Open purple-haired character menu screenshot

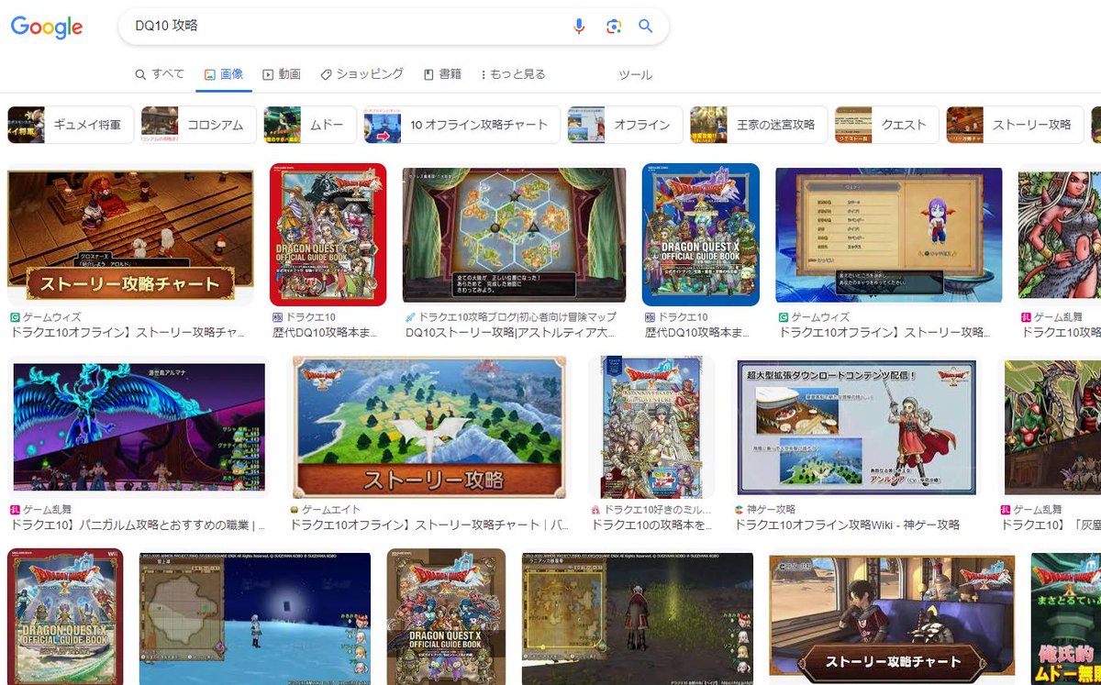(x=889, y=235)
